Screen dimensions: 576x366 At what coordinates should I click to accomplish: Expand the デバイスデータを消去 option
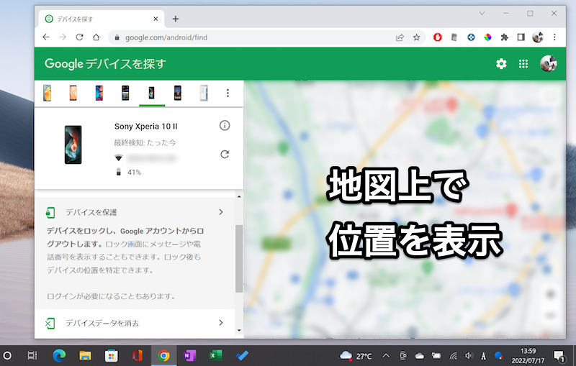point(220,323)
